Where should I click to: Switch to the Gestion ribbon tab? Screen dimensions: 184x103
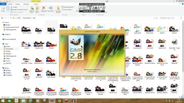pos(36,4)
